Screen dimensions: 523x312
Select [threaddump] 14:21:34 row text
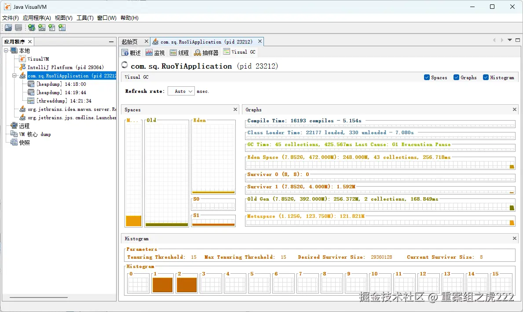click(x=64, y=101)
